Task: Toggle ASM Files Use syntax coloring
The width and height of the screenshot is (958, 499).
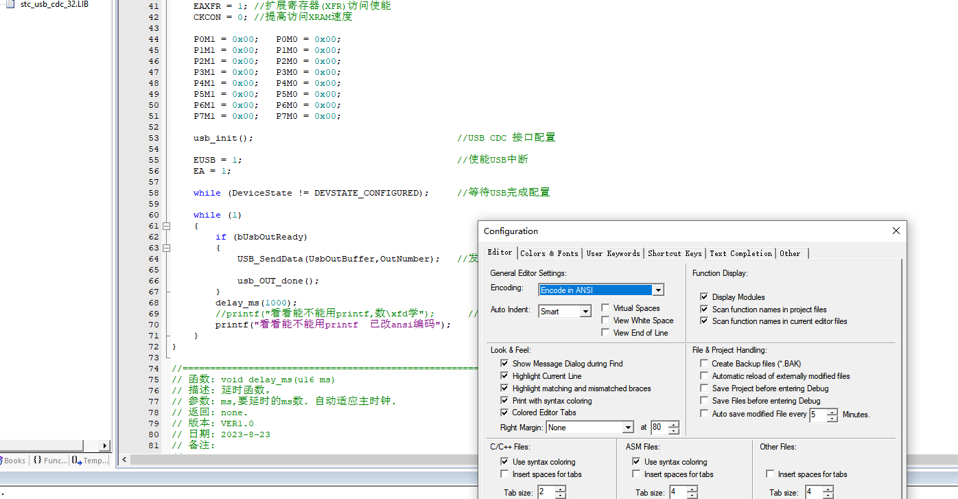Action: (x=636, y=462)
